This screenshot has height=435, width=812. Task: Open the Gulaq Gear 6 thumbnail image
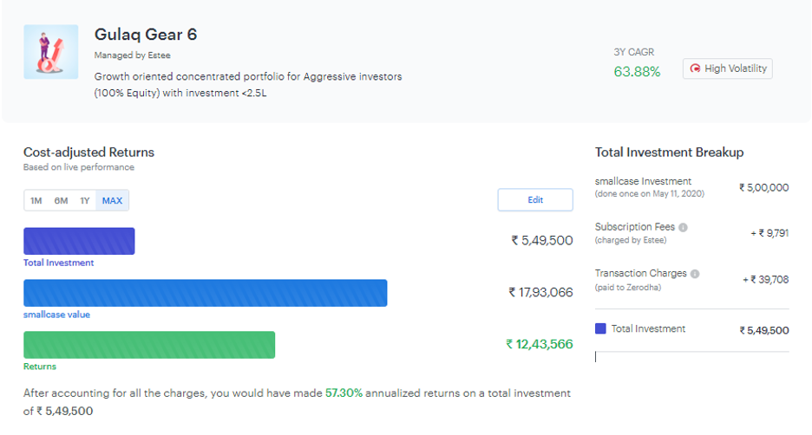(50, 52)
